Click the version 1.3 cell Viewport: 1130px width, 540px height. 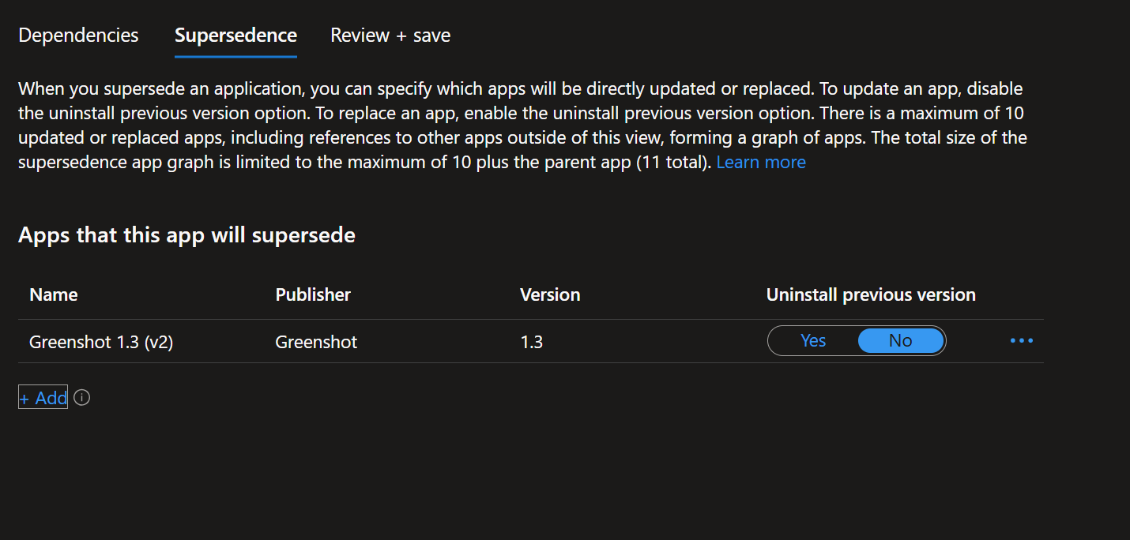(531, 342)
